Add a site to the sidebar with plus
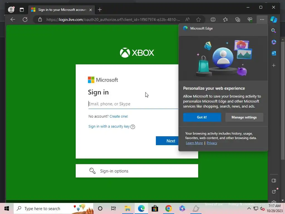The image size is (285, 214). (274, 65)
